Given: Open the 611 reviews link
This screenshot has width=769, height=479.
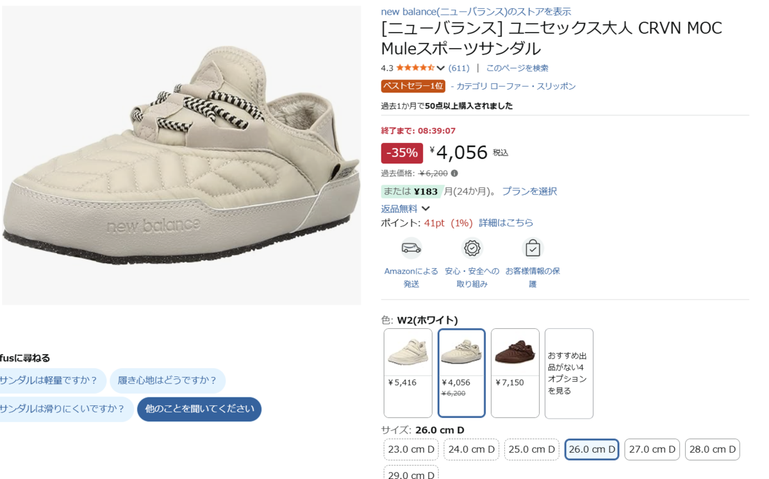Looking at the screenshot, I should (x=459, y=68).
